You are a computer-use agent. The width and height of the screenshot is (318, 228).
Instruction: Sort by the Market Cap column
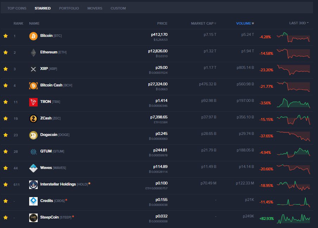click(204, 24)
